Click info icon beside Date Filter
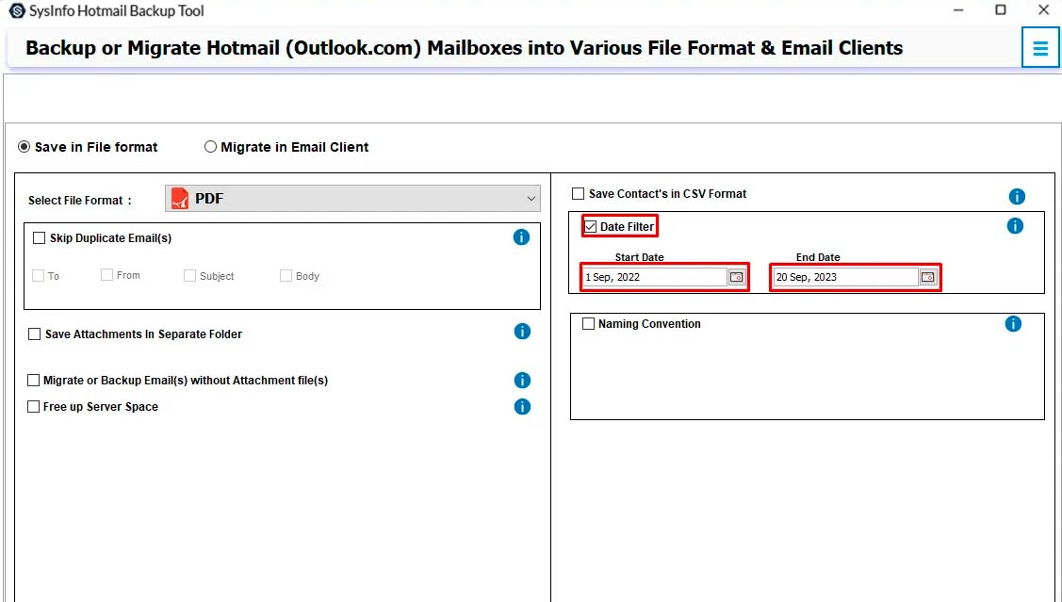 (1015, 225)
